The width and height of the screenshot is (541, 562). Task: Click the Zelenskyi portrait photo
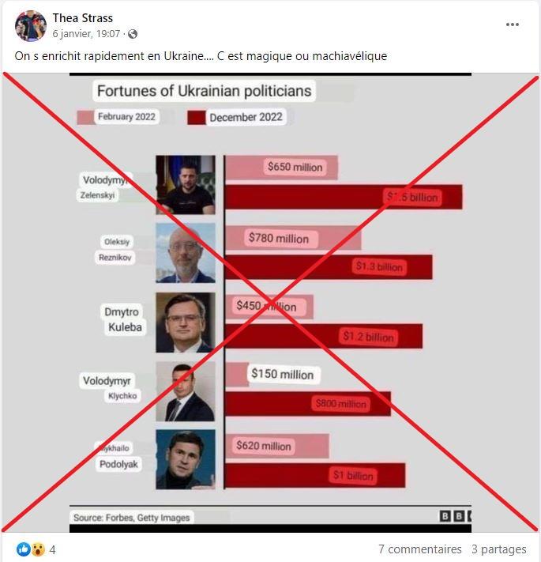coord(186,185)
